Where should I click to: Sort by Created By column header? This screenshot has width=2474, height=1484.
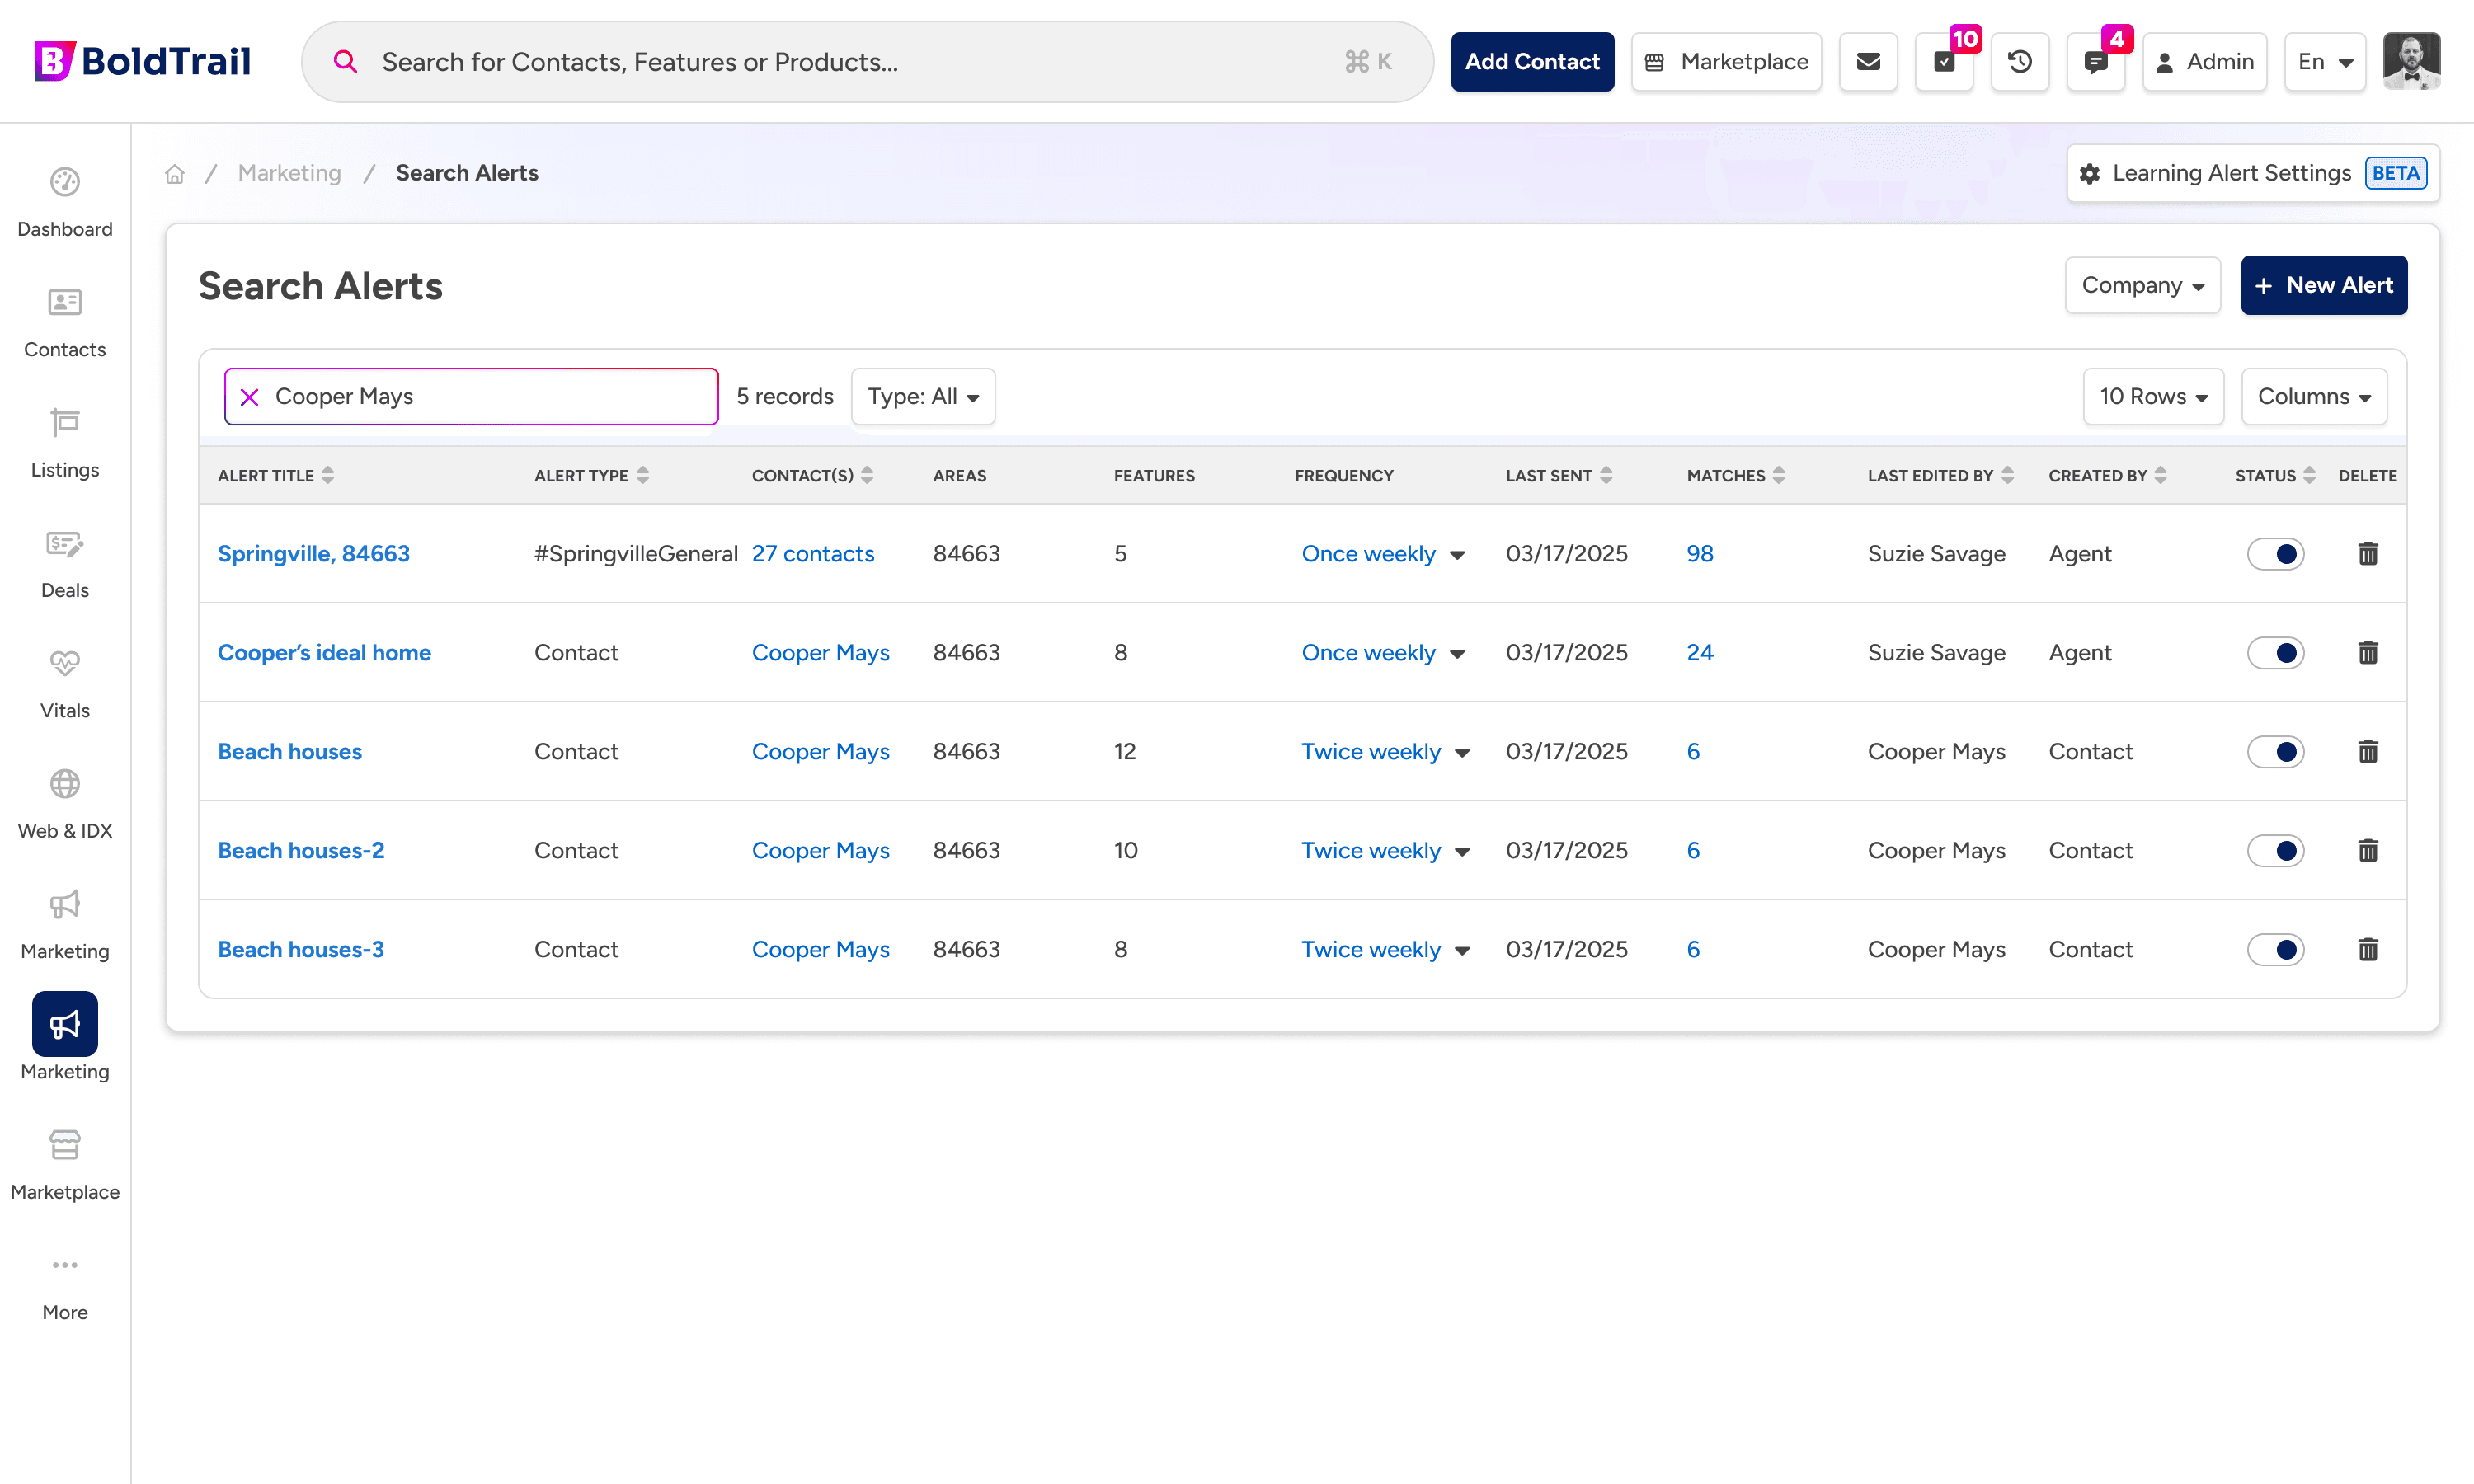[x=2107, y=476]
